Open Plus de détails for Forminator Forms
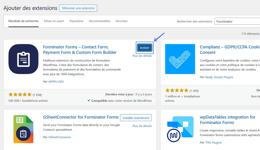The height and width of the screenshot is (150, 260). pos(142,56)
